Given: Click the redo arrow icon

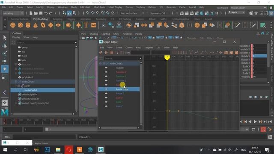Looking at the screenshot, I should pos(51,13).
